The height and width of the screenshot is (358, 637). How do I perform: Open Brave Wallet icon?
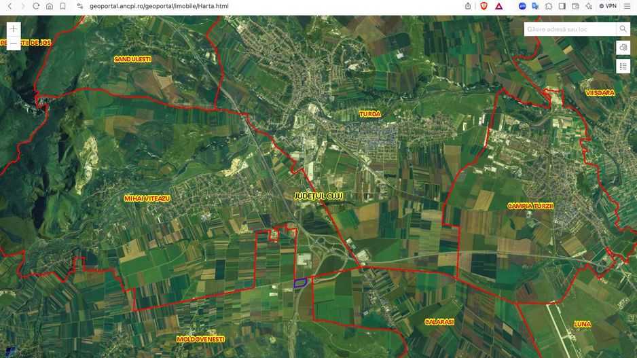[x=575, y=6]
